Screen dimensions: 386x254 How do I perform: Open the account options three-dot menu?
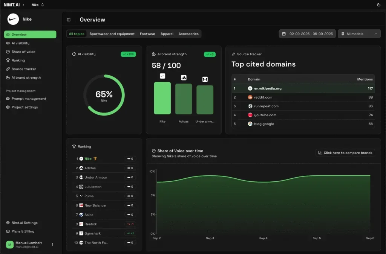click(x=52, y=245)
